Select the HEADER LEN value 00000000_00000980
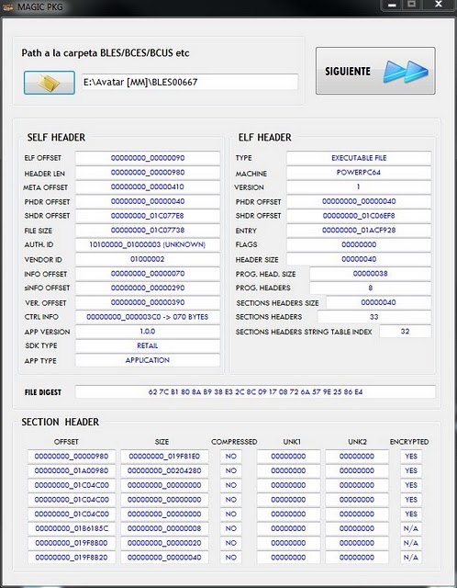This screenshot has height=588, width=457. point(148,173)
